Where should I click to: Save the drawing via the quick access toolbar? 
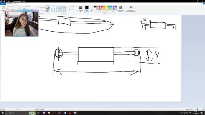pos(4,1)
